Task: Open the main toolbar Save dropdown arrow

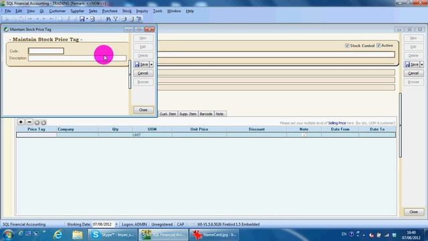Action: [87, 19]
